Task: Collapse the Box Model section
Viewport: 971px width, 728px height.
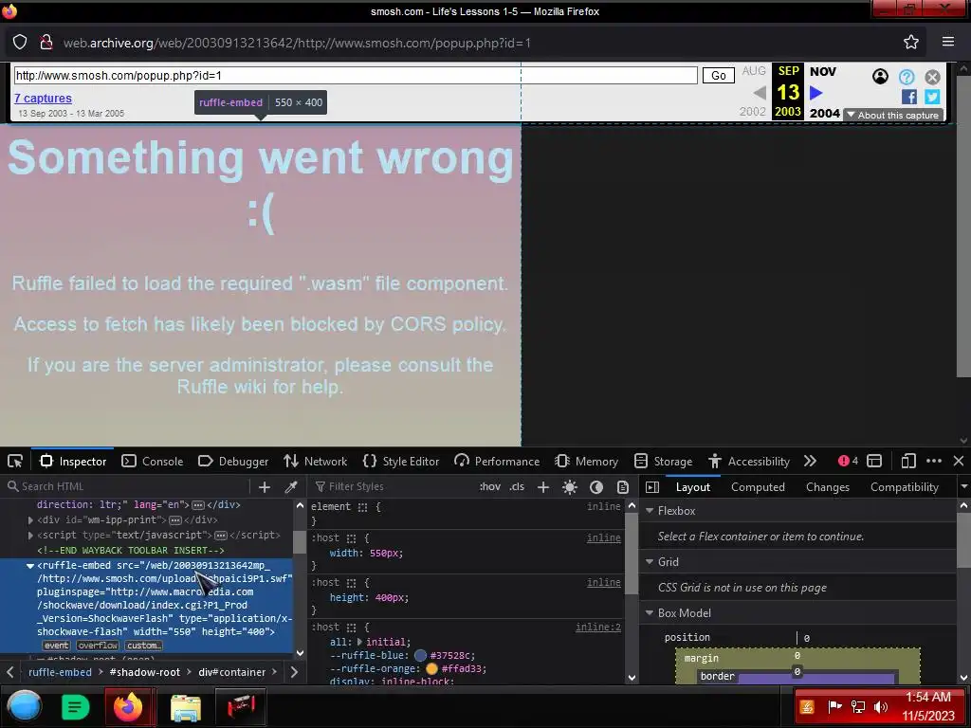Action: (x=650, y=613)
